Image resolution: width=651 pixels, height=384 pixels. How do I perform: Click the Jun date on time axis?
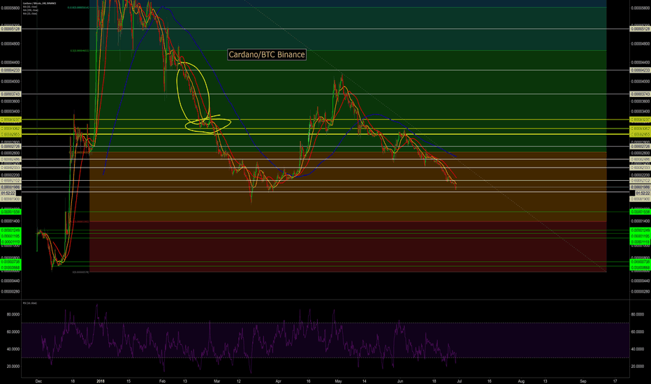(400, 381)
